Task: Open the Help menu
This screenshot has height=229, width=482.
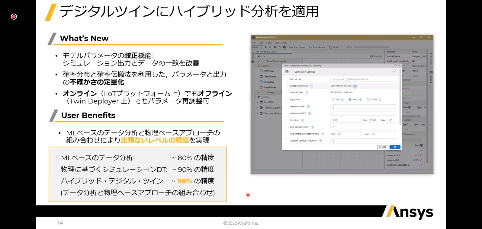Action: coord(284,43)
